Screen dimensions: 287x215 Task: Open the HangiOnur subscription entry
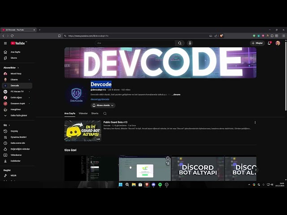[x=17, y=109]
